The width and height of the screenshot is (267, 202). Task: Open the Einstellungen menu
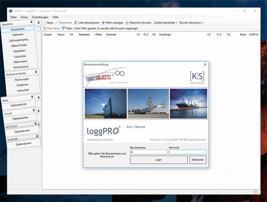(40, 17)
